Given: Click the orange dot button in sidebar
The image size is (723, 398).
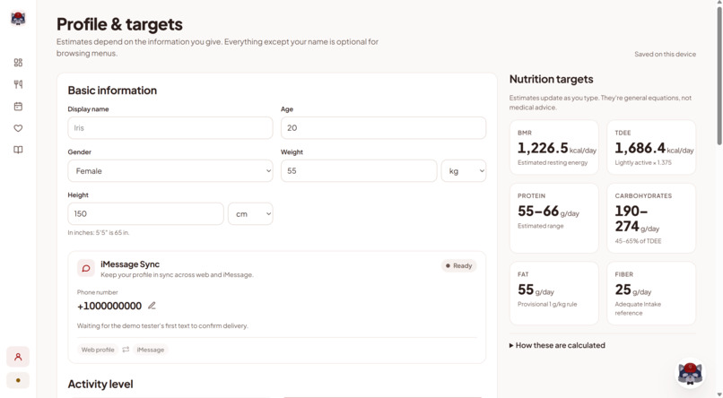Looking at the screenshot, I should click(18, 380).
